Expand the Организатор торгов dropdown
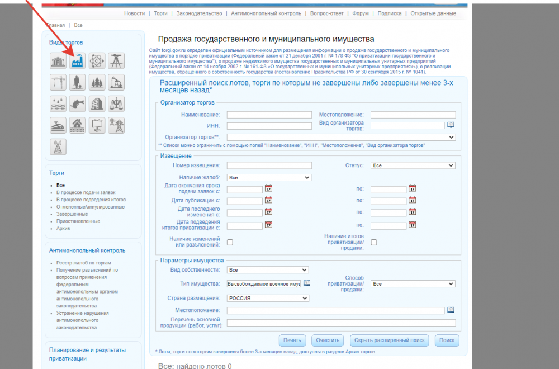559x369 pixels. [341, 138]
